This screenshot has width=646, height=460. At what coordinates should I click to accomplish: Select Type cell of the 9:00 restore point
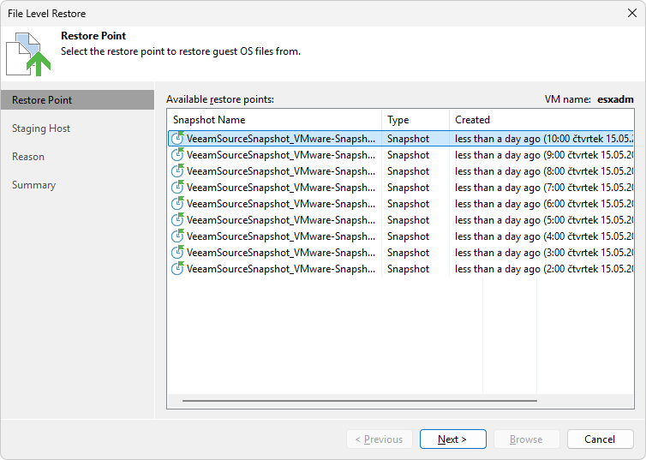[x=416, y=155]
